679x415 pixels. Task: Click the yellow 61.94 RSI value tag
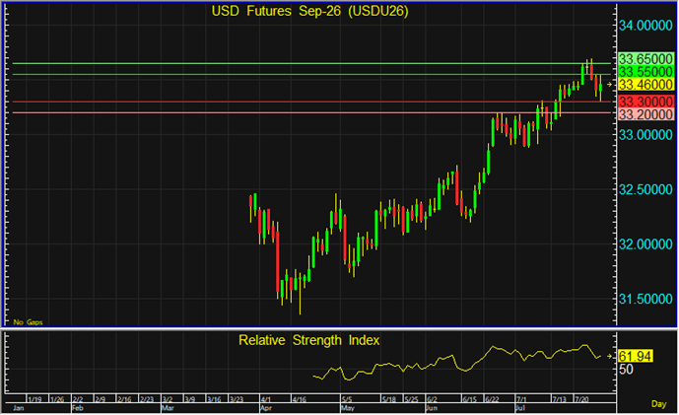coord(635,357)
